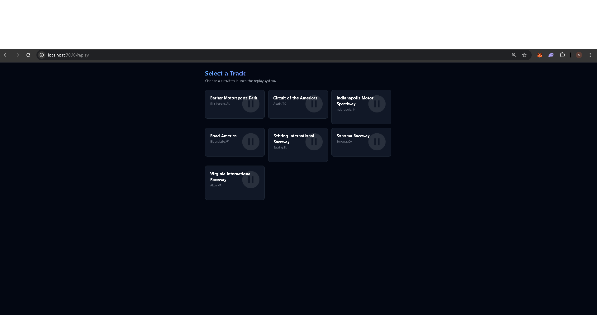Screen dimensions: 598x315
Task: Choose the Road America track
Action: (235, 142)
